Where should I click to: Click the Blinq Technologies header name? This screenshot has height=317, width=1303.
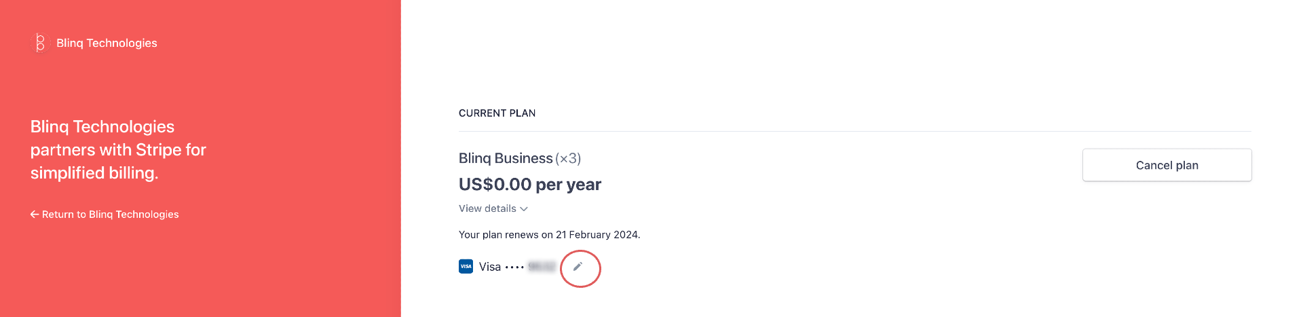107,43
